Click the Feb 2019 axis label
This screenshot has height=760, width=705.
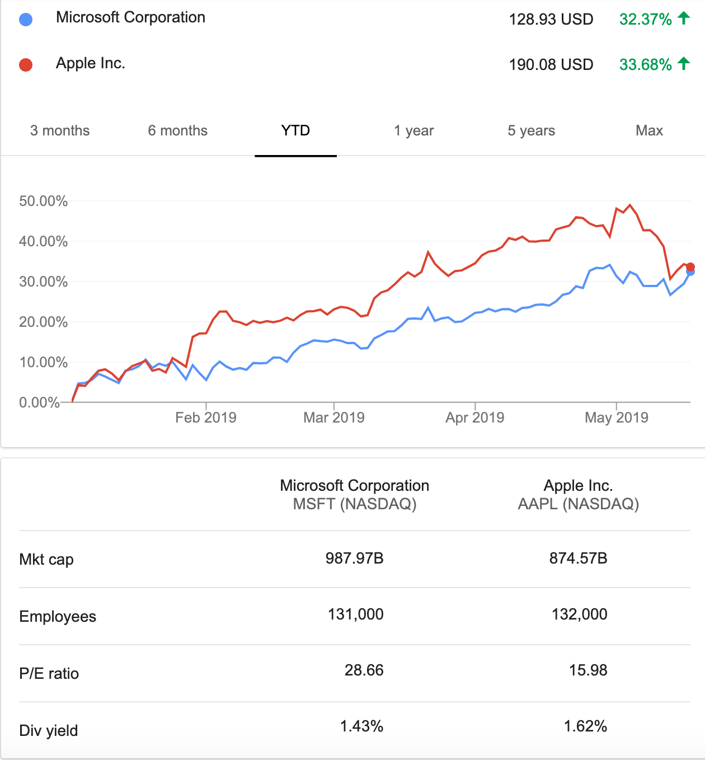tap(206, 417)
